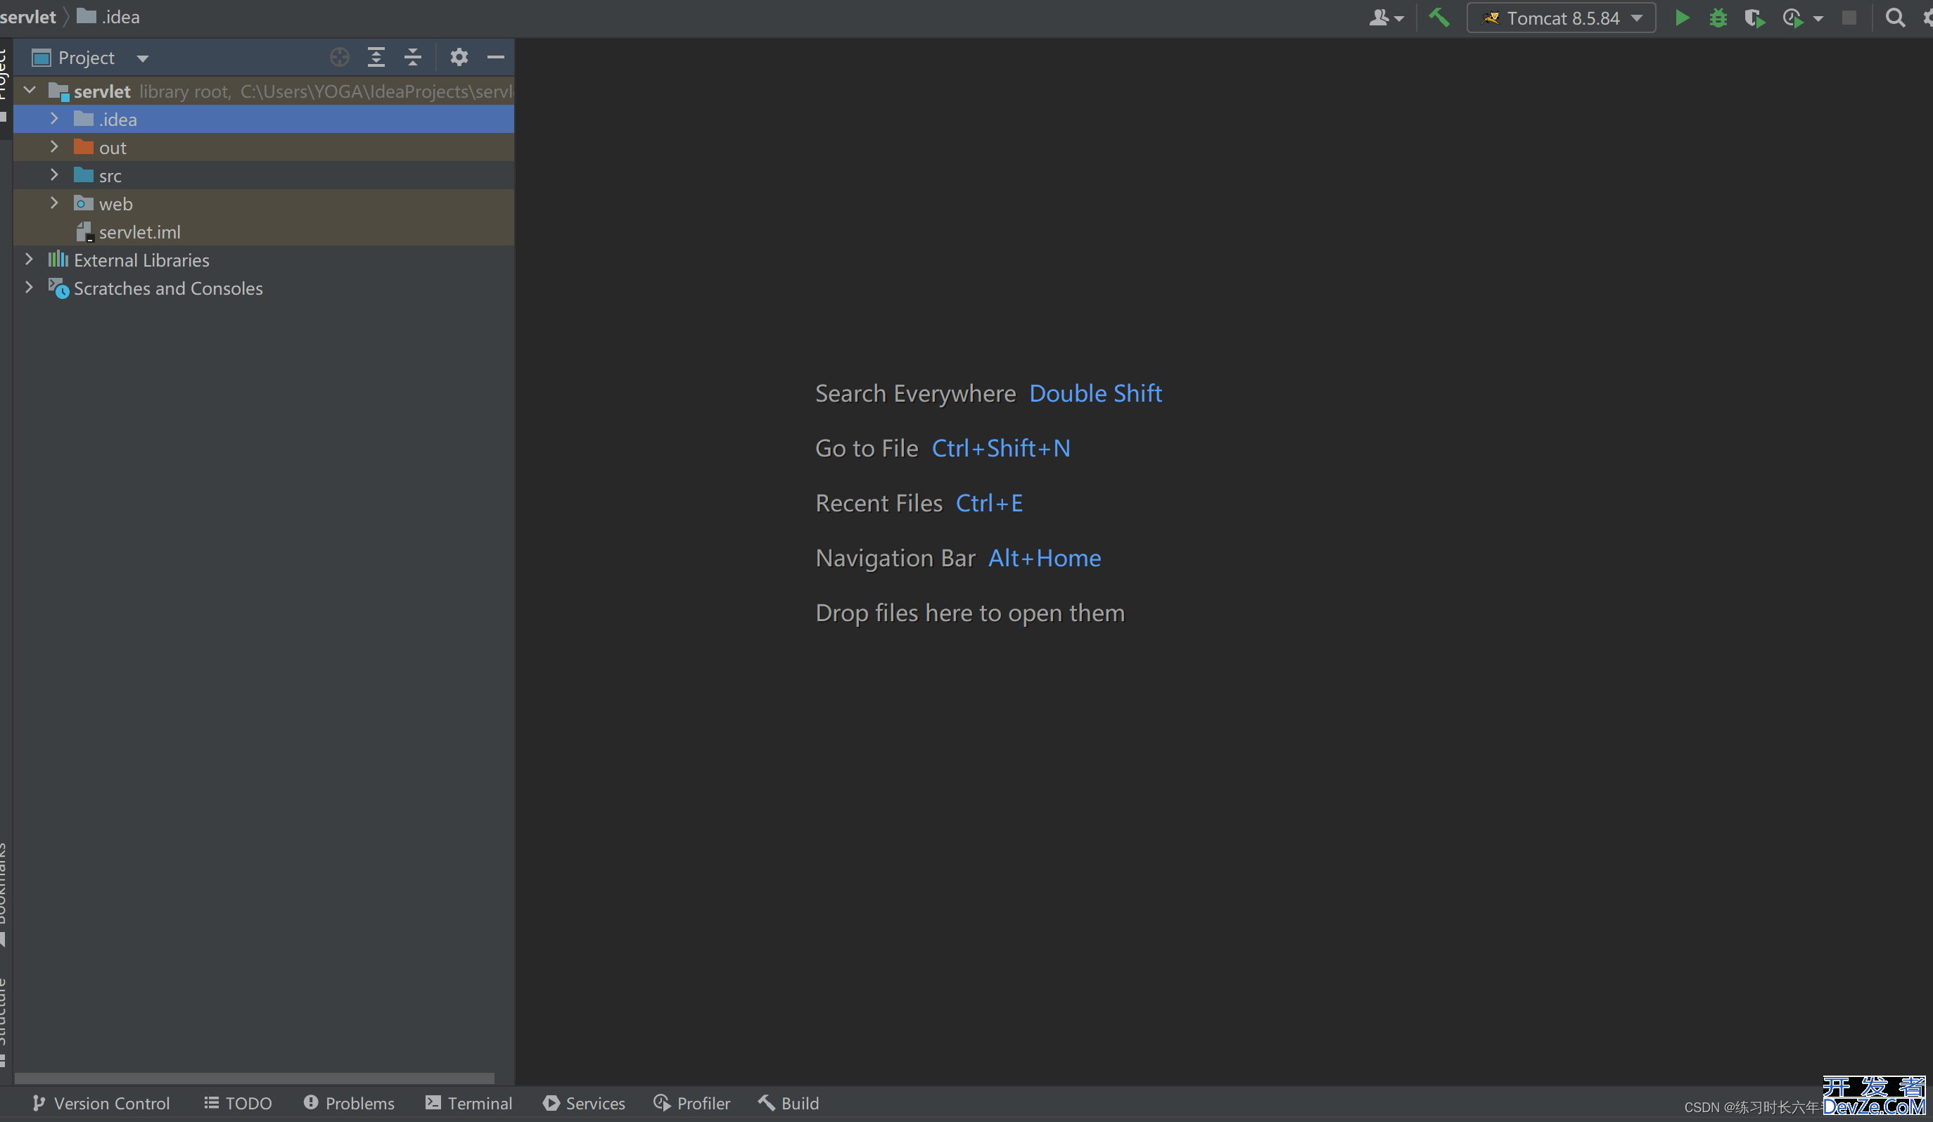Click the Select Opened File target icon
The image size is (1933, 1122).
coord(339,57)
